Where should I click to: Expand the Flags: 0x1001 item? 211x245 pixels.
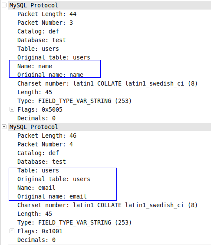(12, 231)
